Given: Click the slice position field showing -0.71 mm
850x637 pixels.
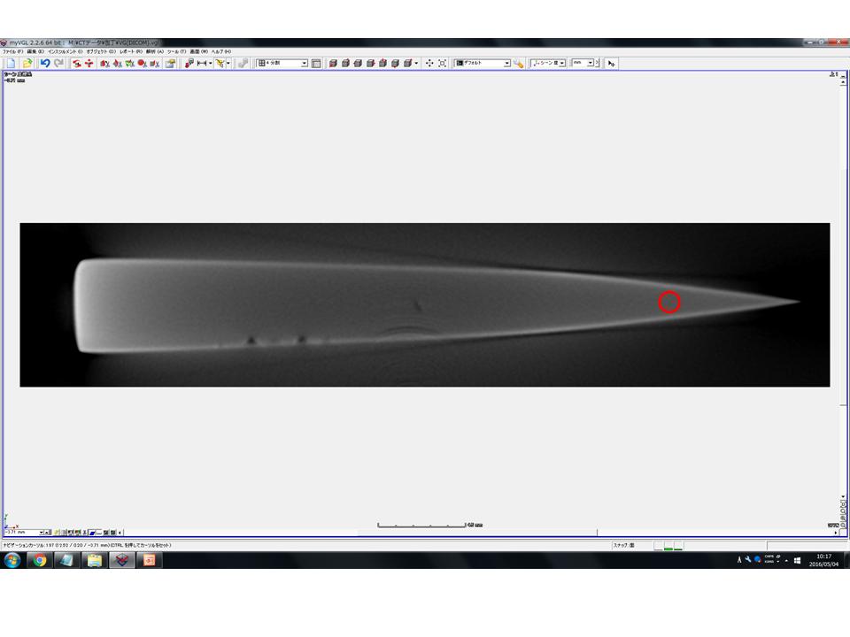Looking at the screenshot, I should pyautogui.click(x=22, y=533).
